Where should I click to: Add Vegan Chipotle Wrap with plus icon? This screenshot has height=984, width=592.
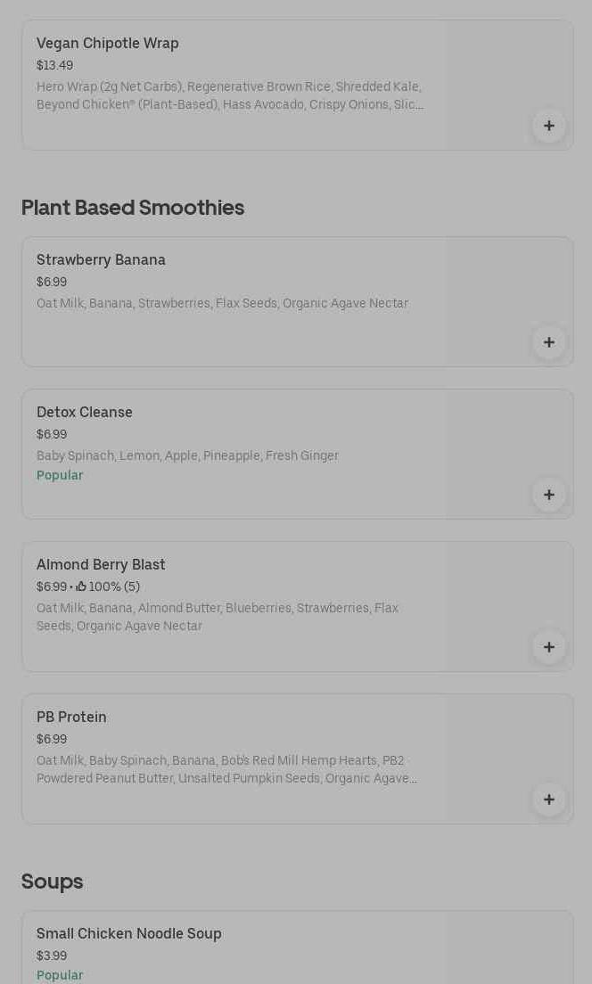tap(548, 127)
